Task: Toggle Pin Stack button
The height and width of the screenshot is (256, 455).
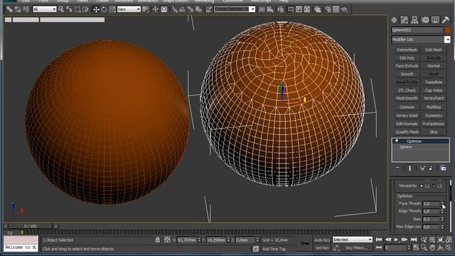Action: (397, 168)
